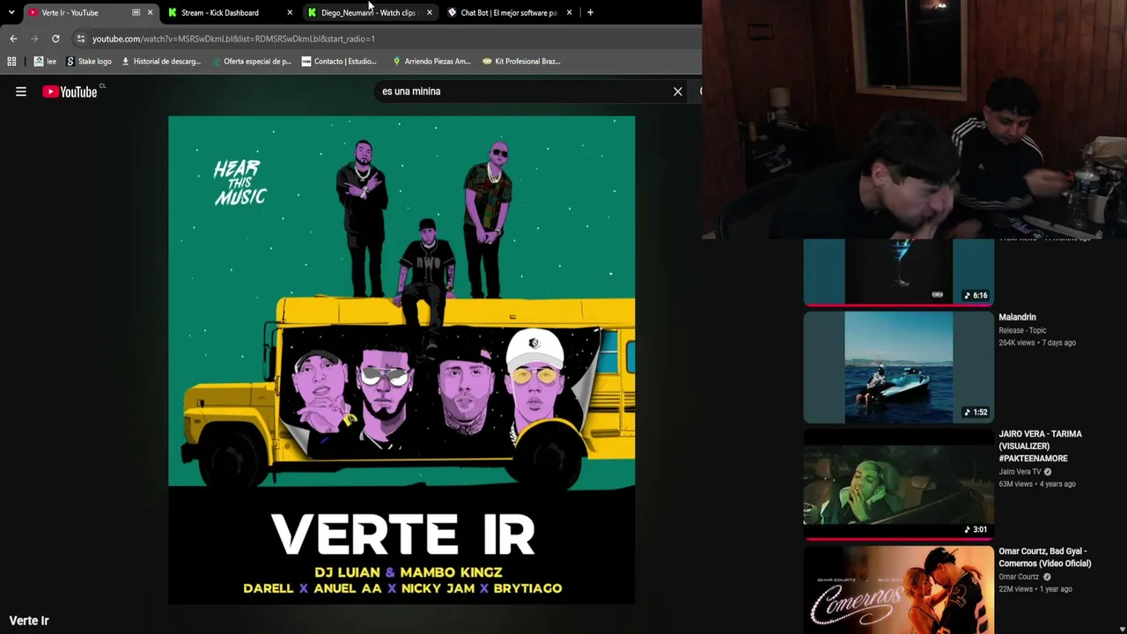Open the "Historial de descarg..." bookmark
Screen dimensions: 1127x634
[161, 62]
